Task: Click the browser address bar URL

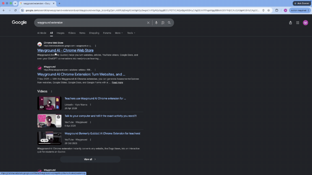Action: [142, 10]
